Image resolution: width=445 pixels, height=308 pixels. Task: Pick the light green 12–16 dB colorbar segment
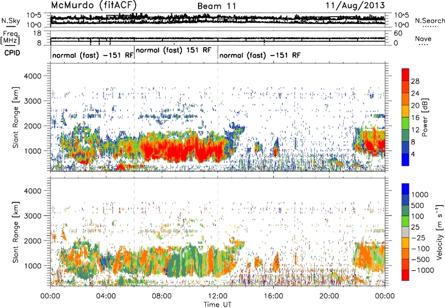(x=406, y=123)
